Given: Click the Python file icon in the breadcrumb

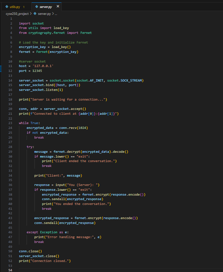Looking at the screenshot, I should tap(35, 13).
